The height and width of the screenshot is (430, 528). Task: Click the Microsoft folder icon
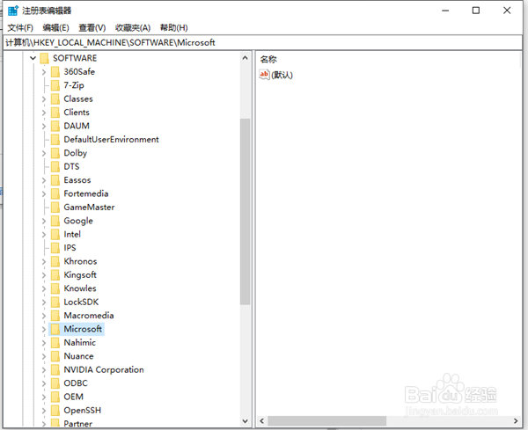(55, 329)
